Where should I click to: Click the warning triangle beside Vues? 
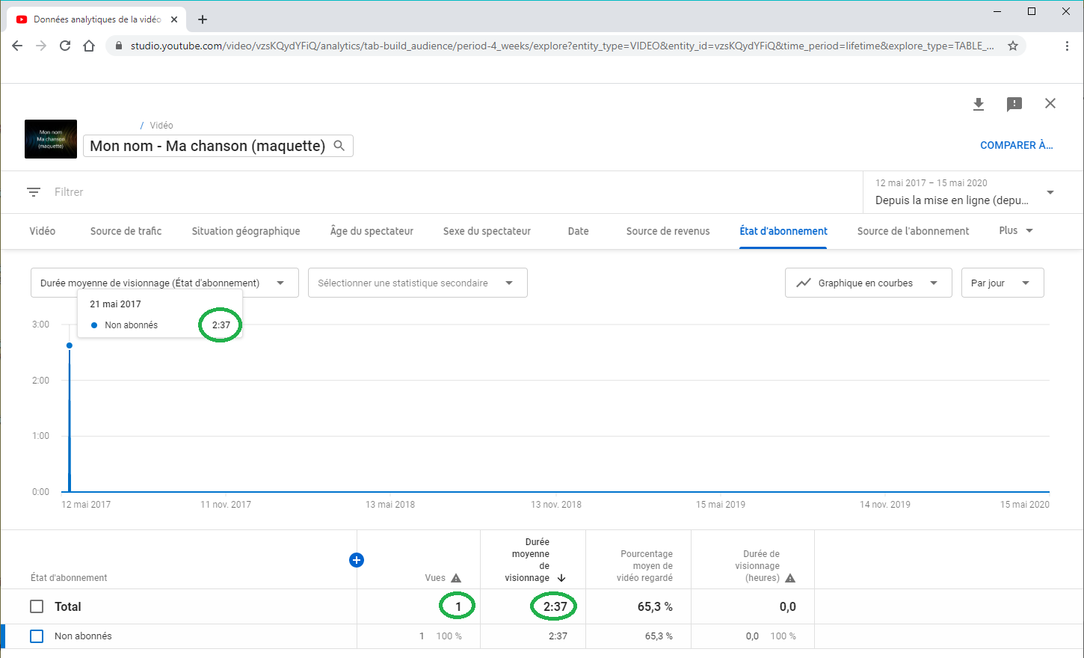point(456,578)
